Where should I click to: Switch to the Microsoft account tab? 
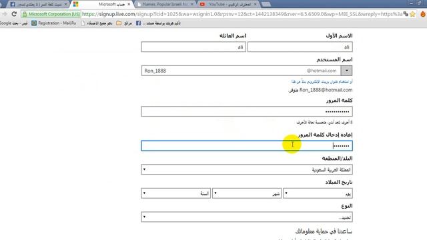(102, 5)
